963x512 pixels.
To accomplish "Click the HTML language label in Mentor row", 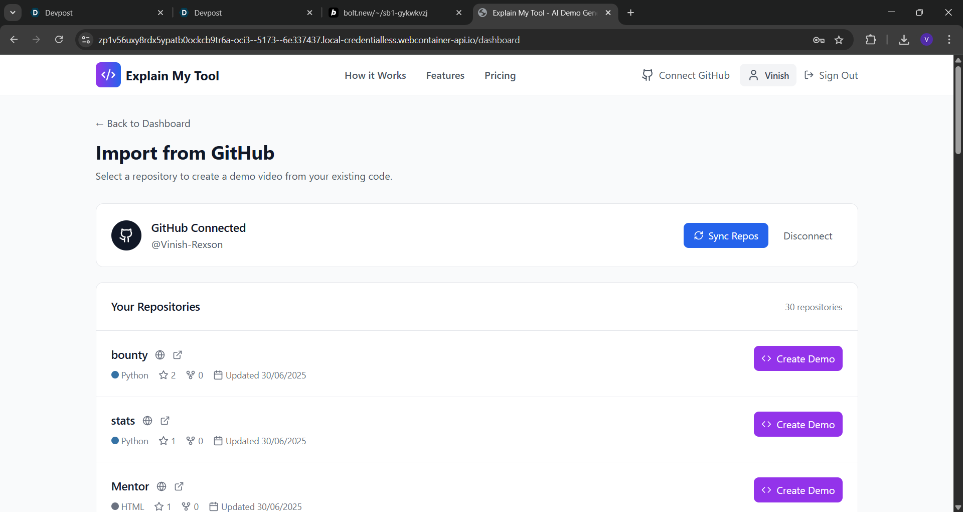I will [x=132, y=506].
